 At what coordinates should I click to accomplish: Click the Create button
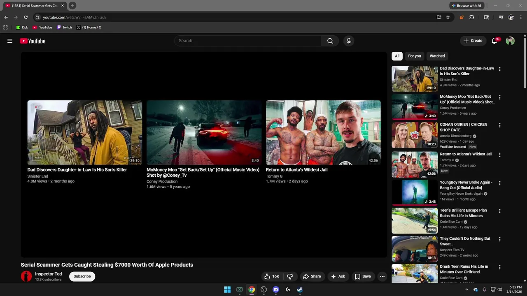(473, 41)
